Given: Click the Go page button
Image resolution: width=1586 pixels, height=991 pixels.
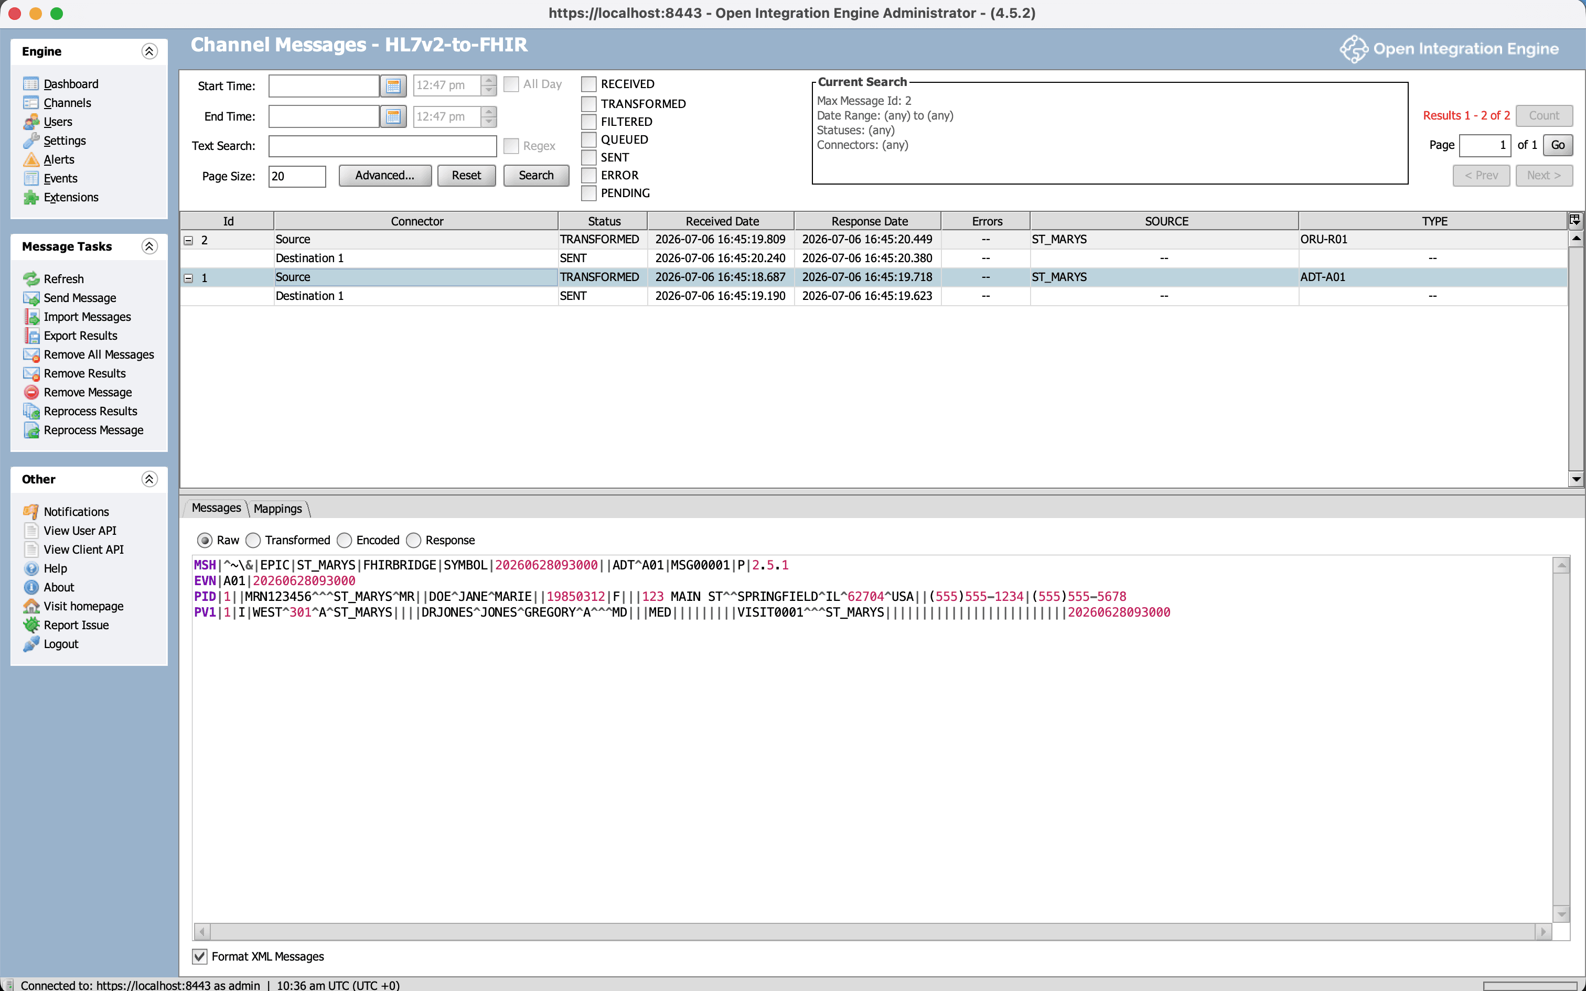Looking at the screenshot, I should [1558, 145].
